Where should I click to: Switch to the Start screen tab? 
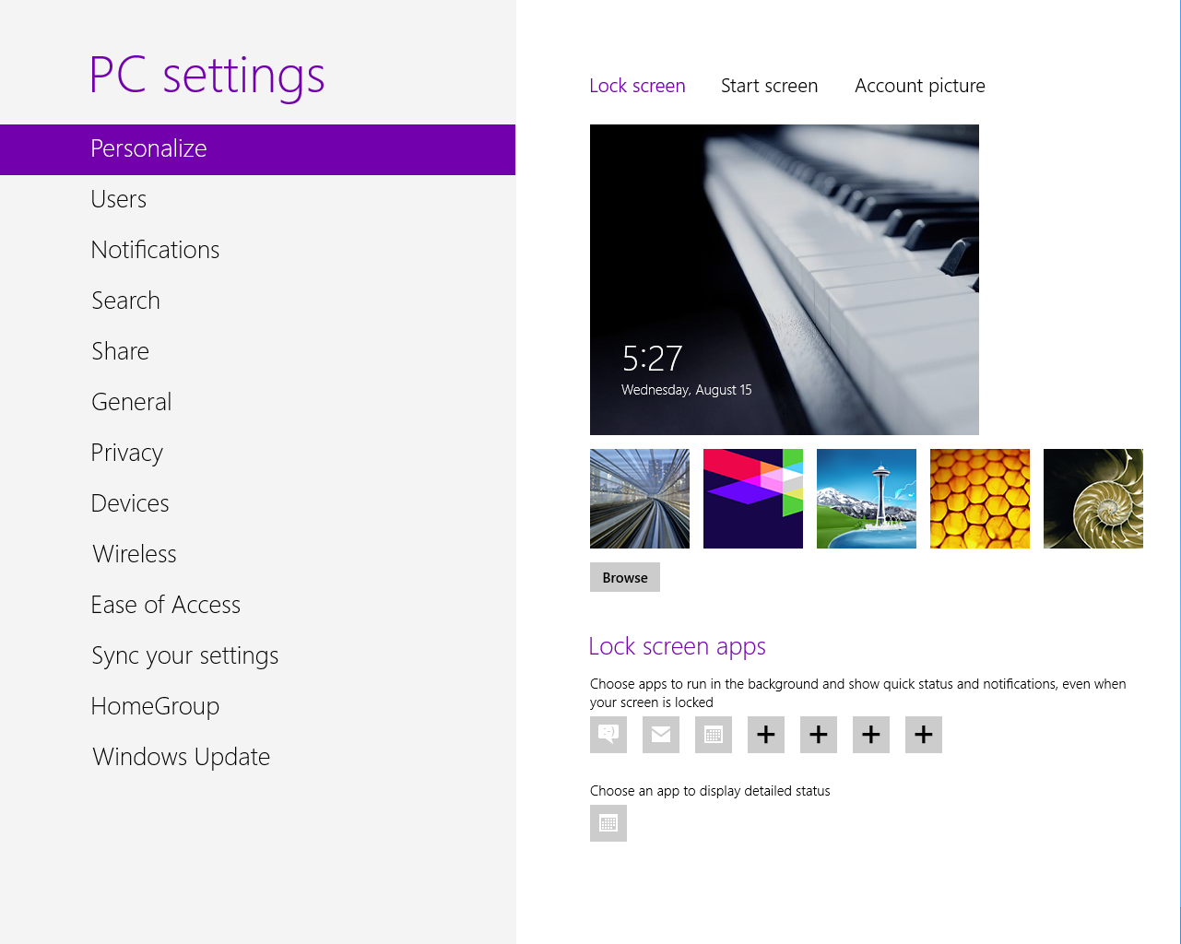(769, 86)
